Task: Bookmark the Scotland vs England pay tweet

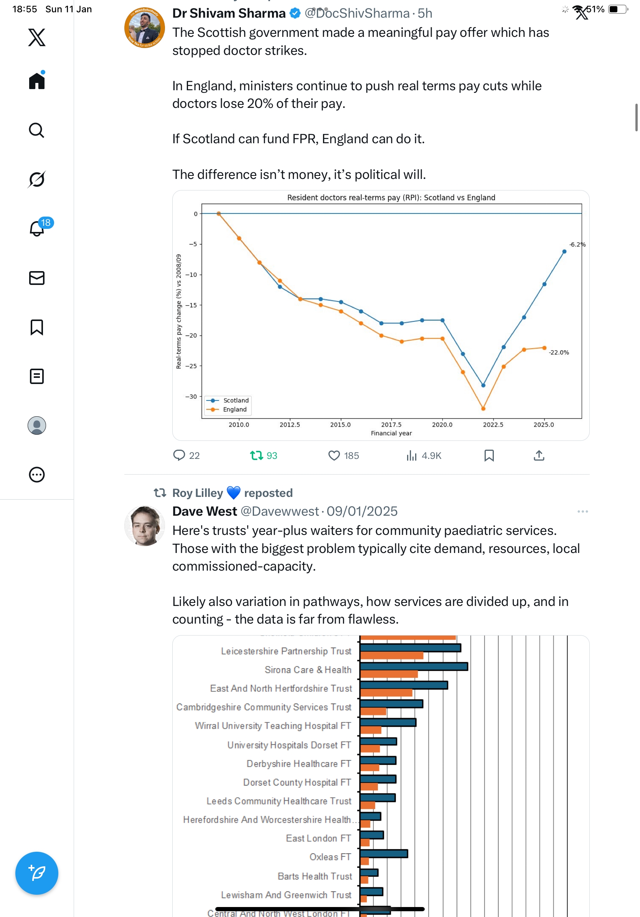Action: tap(489, 456)
